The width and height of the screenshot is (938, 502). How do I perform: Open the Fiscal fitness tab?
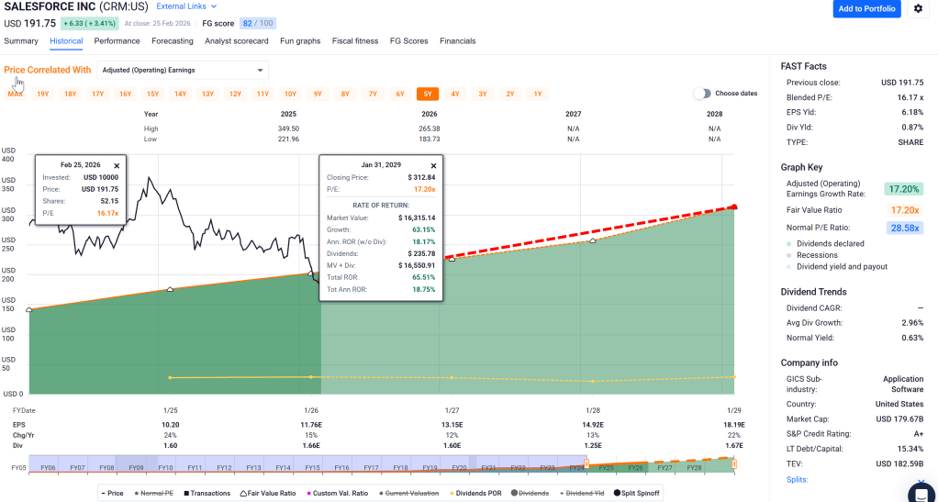[x=355, y=41]
